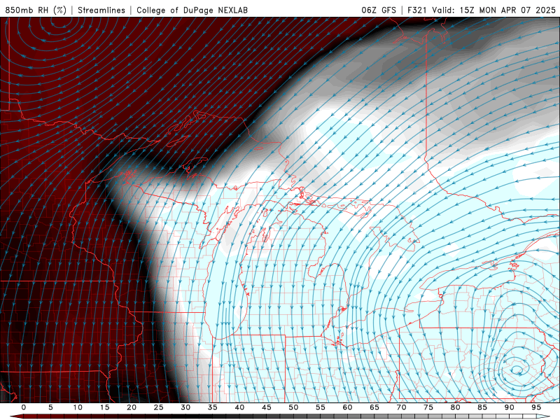Screen dimensions: 560x420
Task: Select the colorbar label "25"
Action: (x=159, y=407)
